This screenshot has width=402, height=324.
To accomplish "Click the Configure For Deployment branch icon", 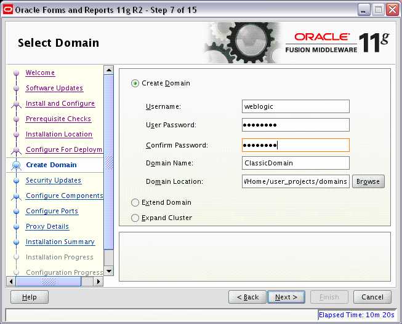I will pyautogui.click(x=17, y=151).
